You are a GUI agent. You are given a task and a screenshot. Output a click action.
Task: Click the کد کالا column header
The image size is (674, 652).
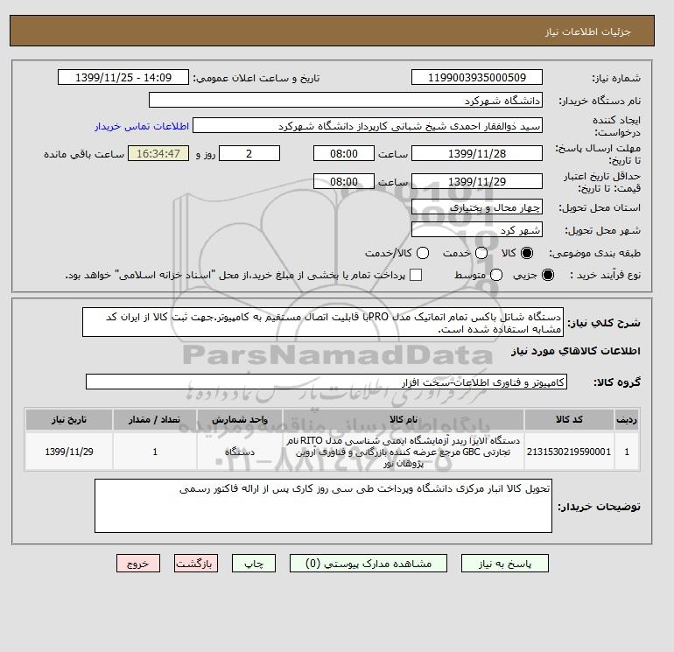click(569, 419)
